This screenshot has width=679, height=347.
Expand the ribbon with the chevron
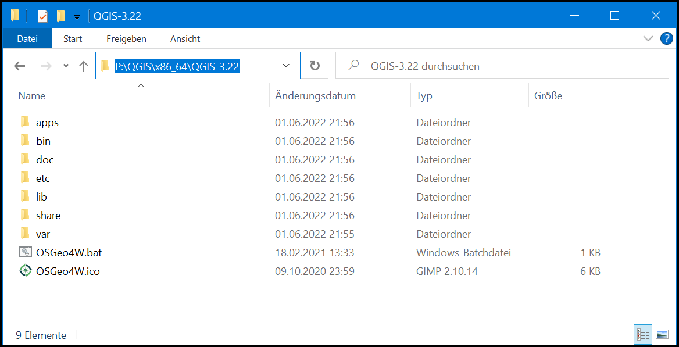click(x=648, y=39)
